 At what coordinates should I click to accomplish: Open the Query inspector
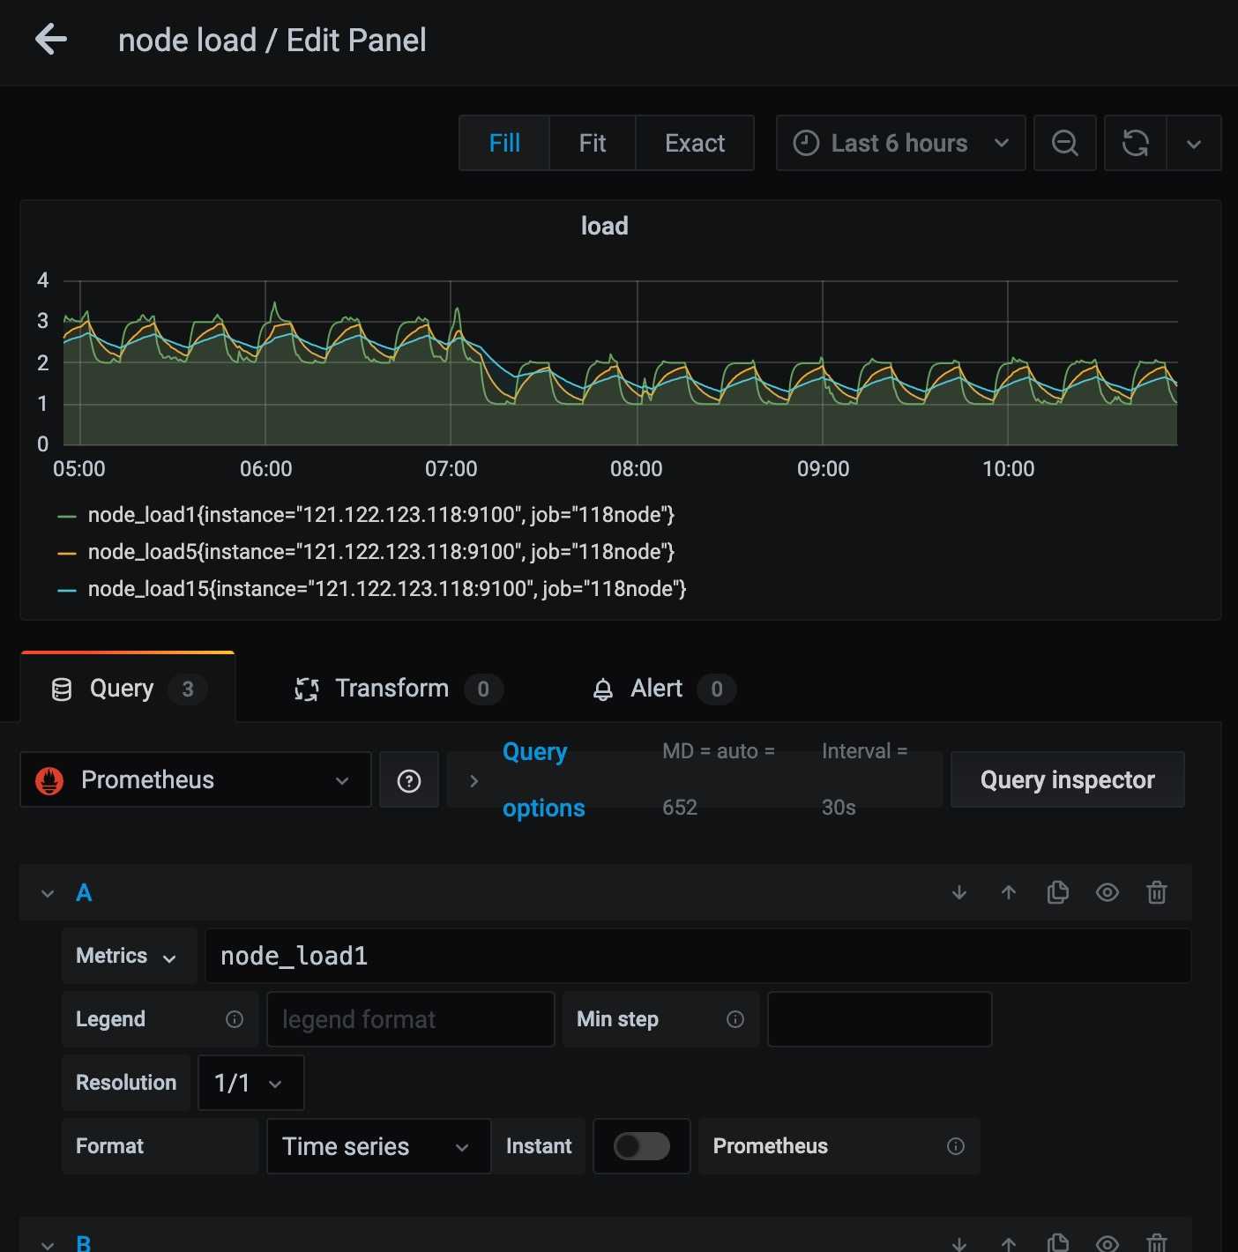click(1068, 779)
